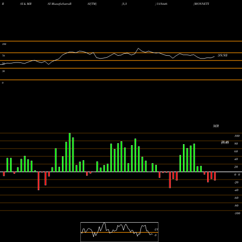
Task: Click the RSI axis label 30
Action: pyautogui.click(x=3, y=71)
